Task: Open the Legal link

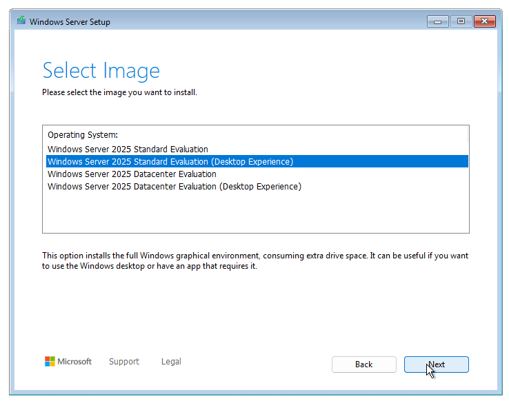Action: point(171,362)
